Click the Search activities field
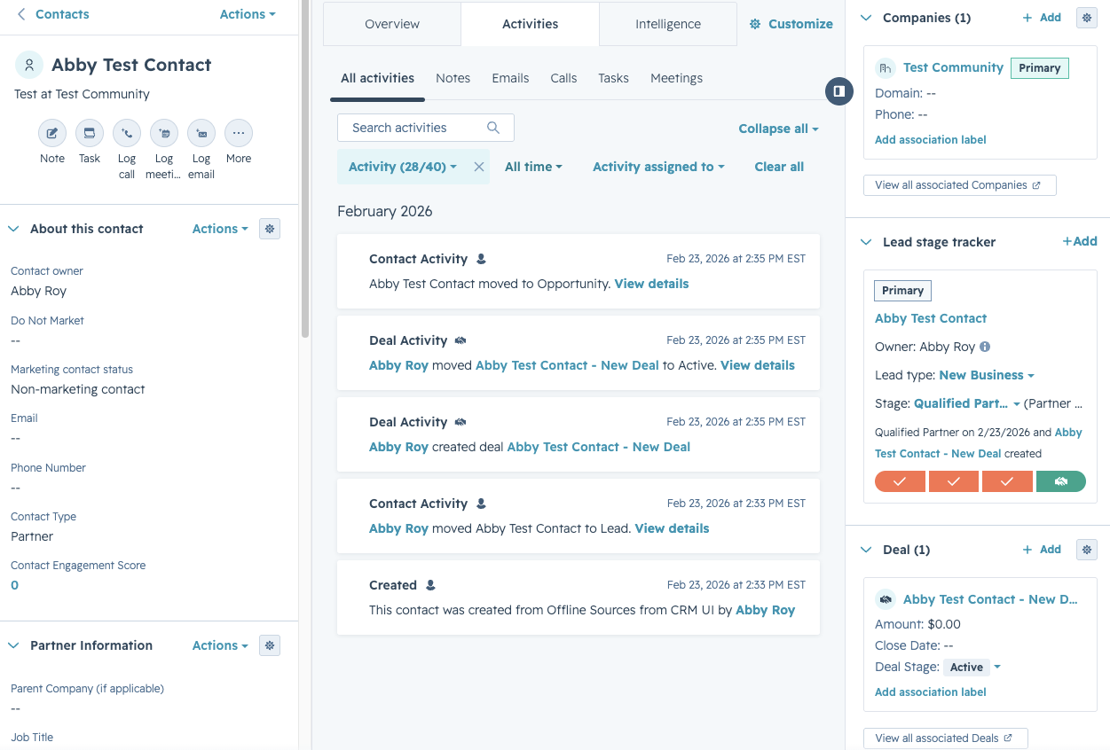The width and height of the screenshot is (1110, 750). [x=426, y=128]
